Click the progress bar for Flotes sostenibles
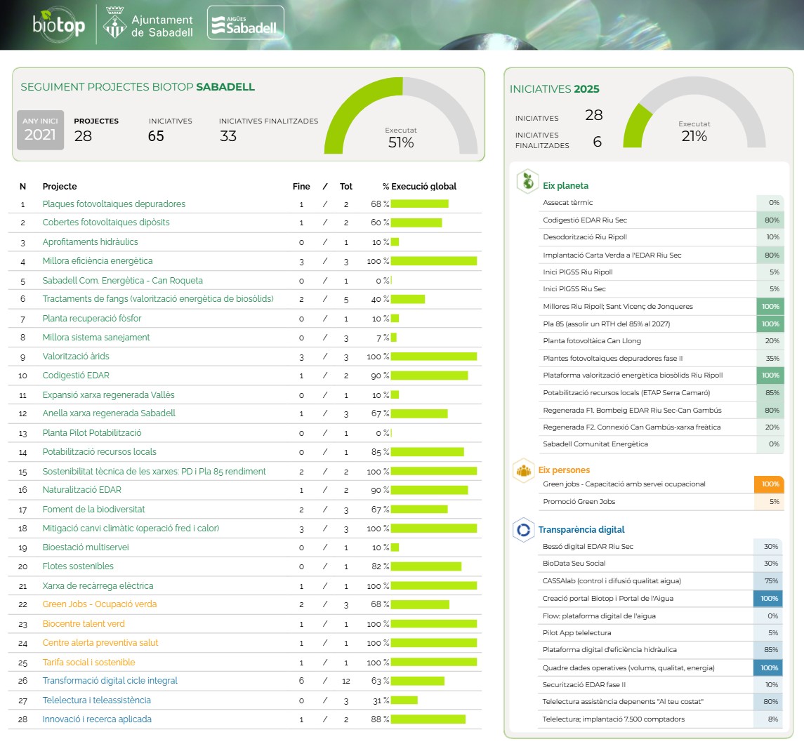The width and height of the screenshot is (804, 744). coord(426,566)
